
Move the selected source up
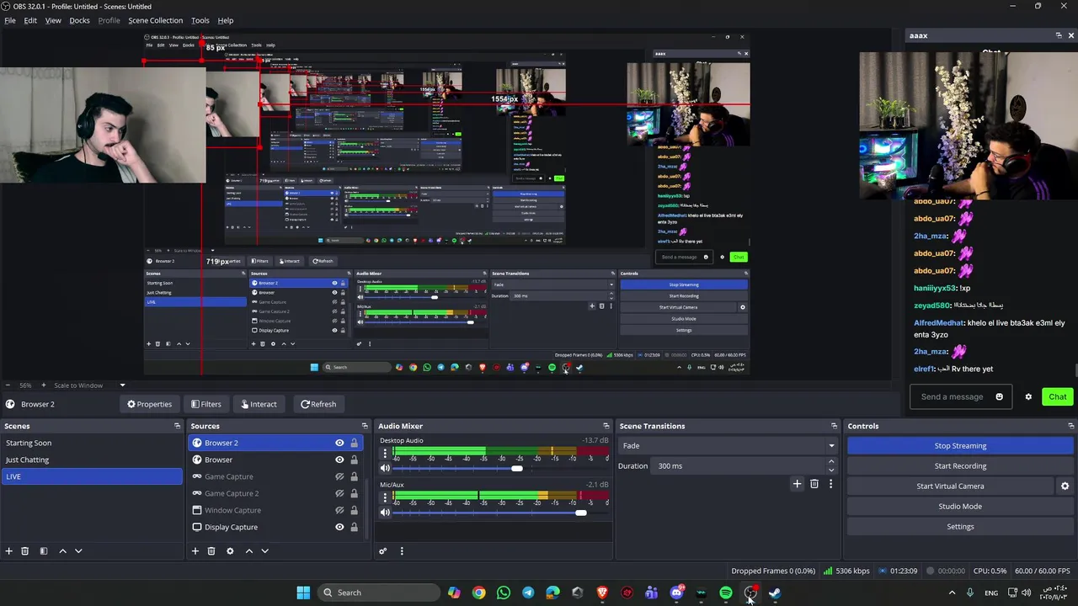click(248, 550)
